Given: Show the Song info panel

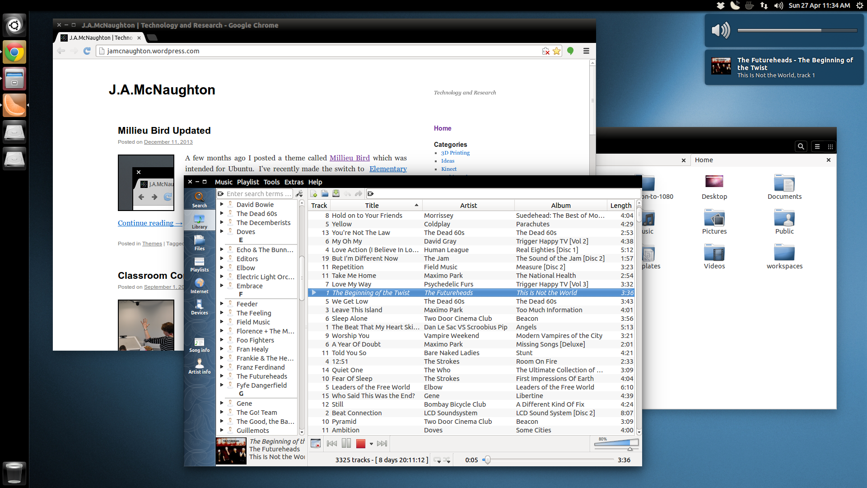Looking at the screenshot, I should 199,345.
